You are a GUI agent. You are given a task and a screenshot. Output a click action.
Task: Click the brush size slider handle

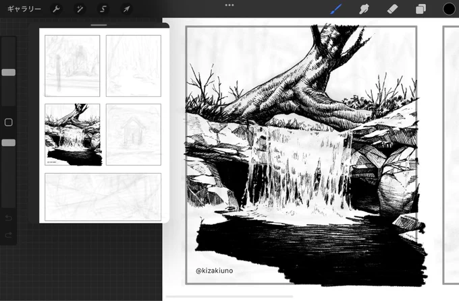(x=9, y=73)
